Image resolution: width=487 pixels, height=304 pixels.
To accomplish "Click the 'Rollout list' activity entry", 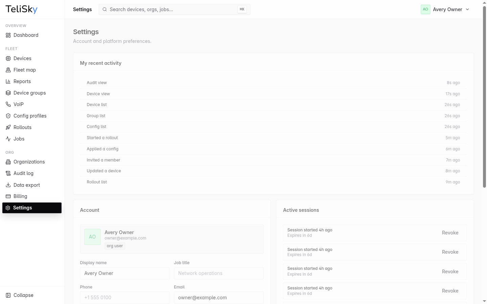I will point(273,182).
